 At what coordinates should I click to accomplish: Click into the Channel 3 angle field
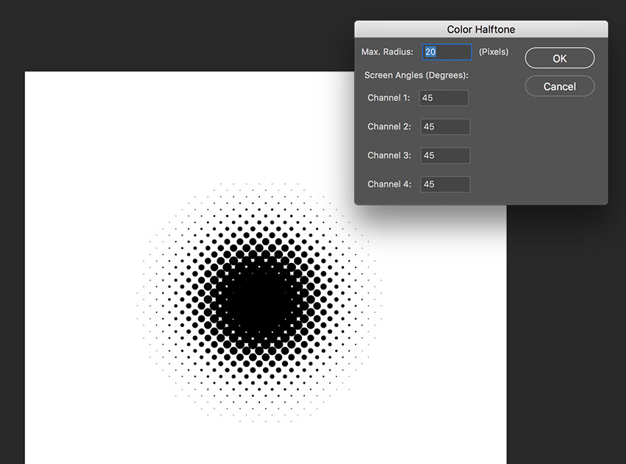click(445, 155)
